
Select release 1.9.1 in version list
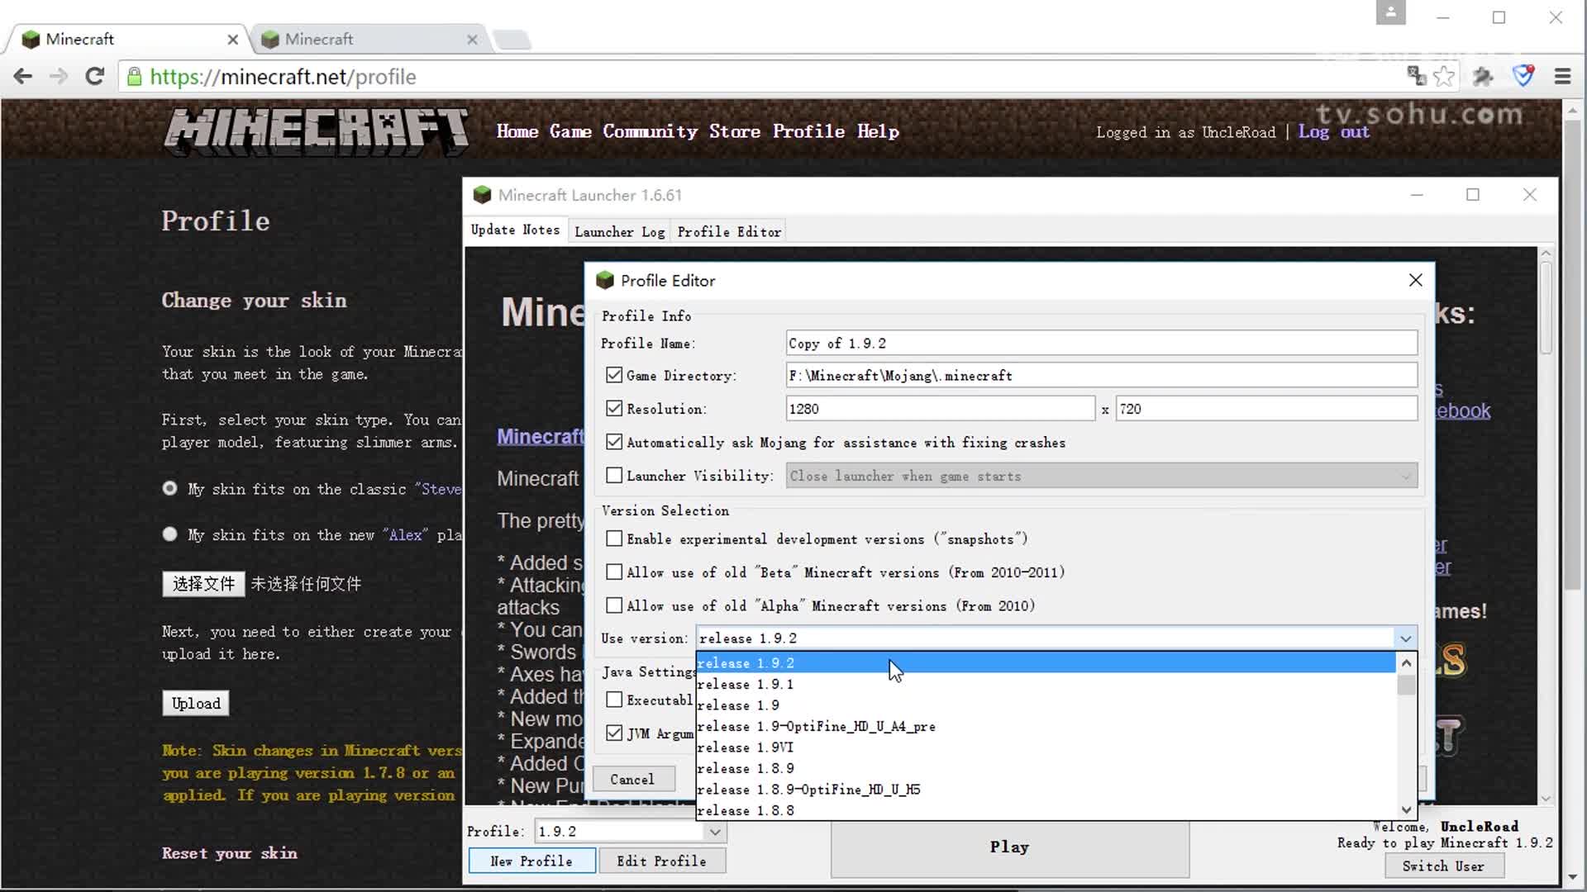coord(1046,684)
